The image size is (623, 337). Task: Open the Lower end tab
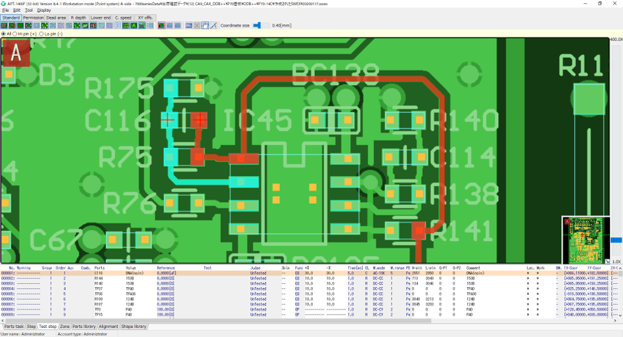101,18
